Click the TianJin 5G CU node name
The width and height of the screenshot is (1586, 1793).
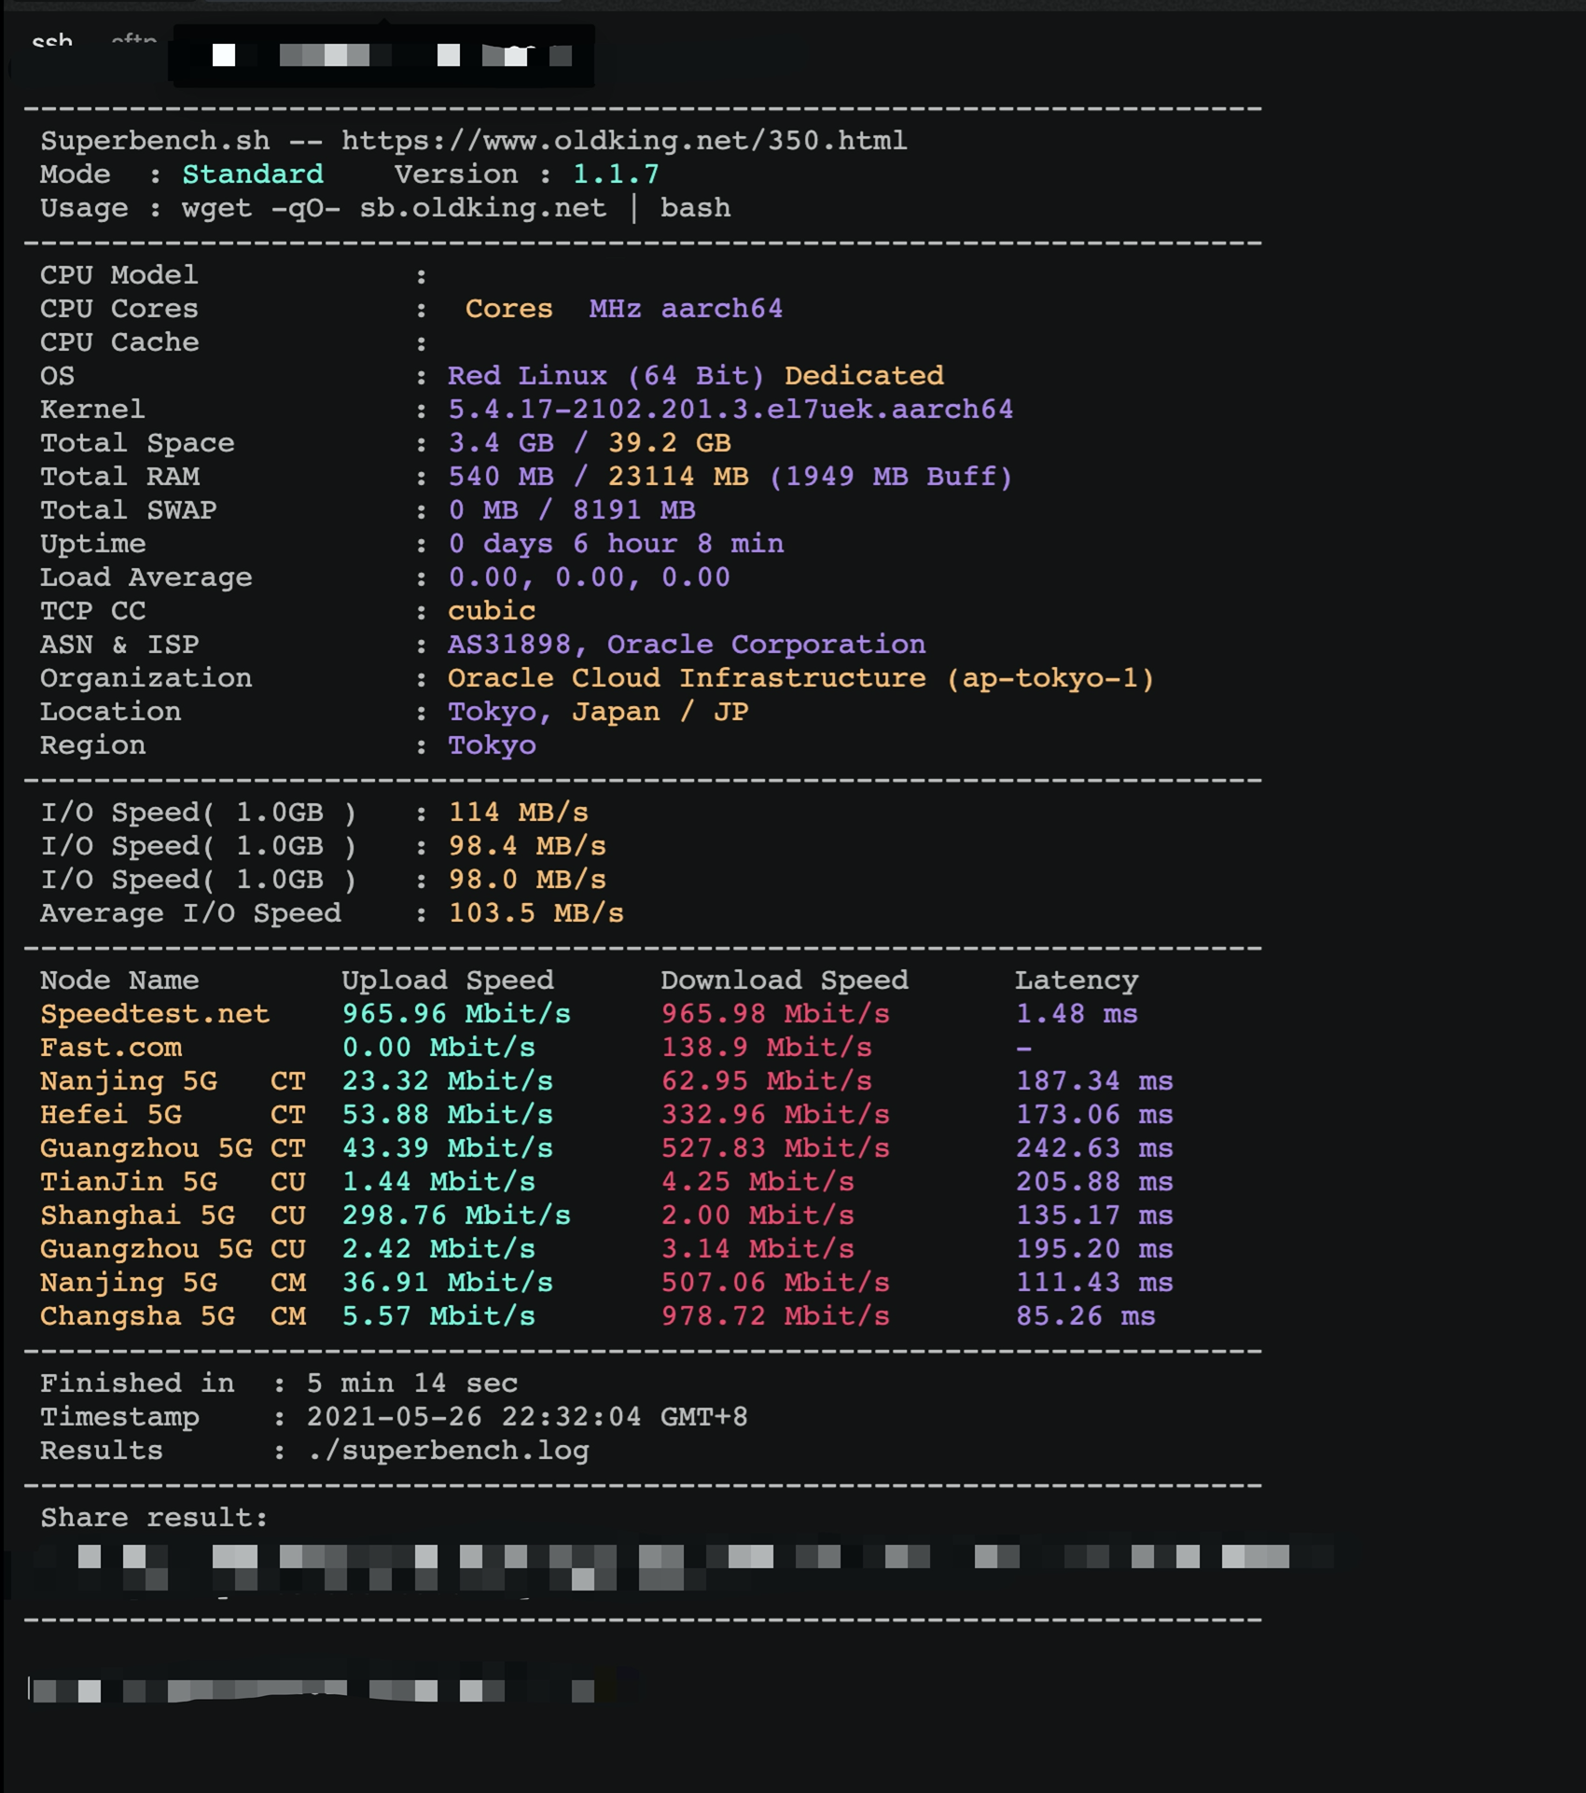173,1182
